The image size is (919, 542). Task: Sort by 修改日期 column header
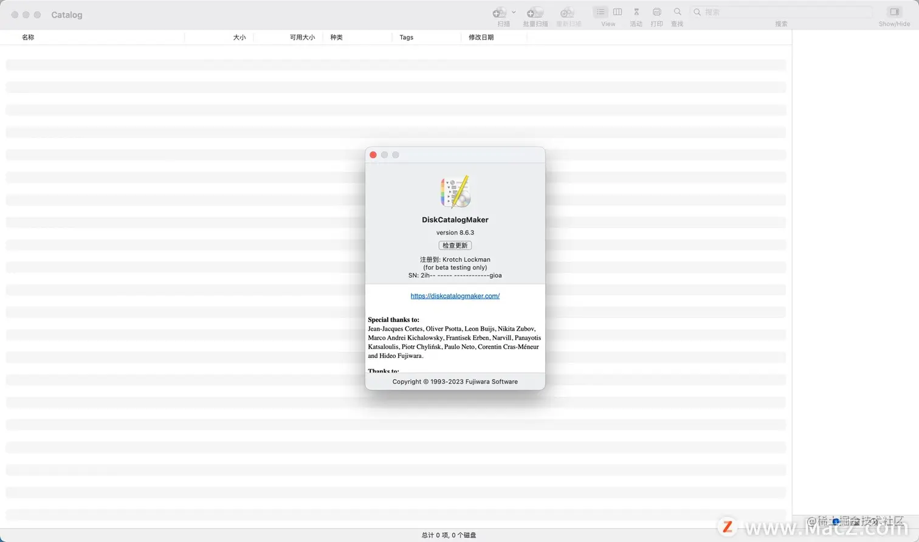pyautogui.click(x=481, y=37)
